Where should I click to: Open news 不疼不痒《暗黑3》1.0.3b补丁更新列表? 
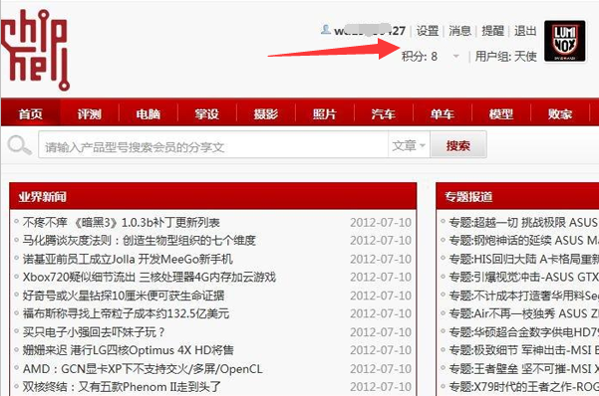[122, 223]
